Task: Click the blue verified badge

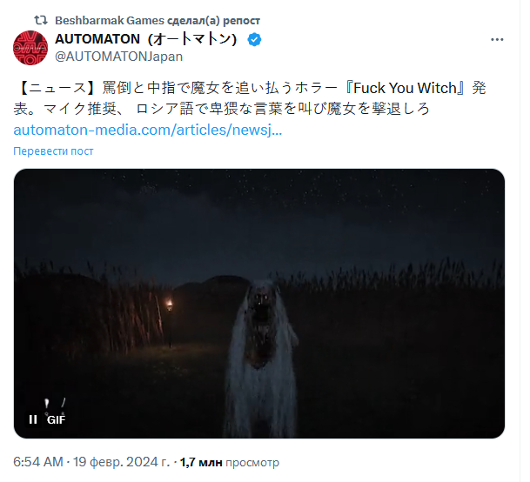Action: (254, 39)
